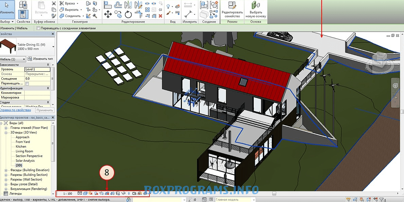Image resolution: width=404 pixels, height=202 pixels.
Task: Open the Visual Style cube icon in view bar
Action: (85, 193)
